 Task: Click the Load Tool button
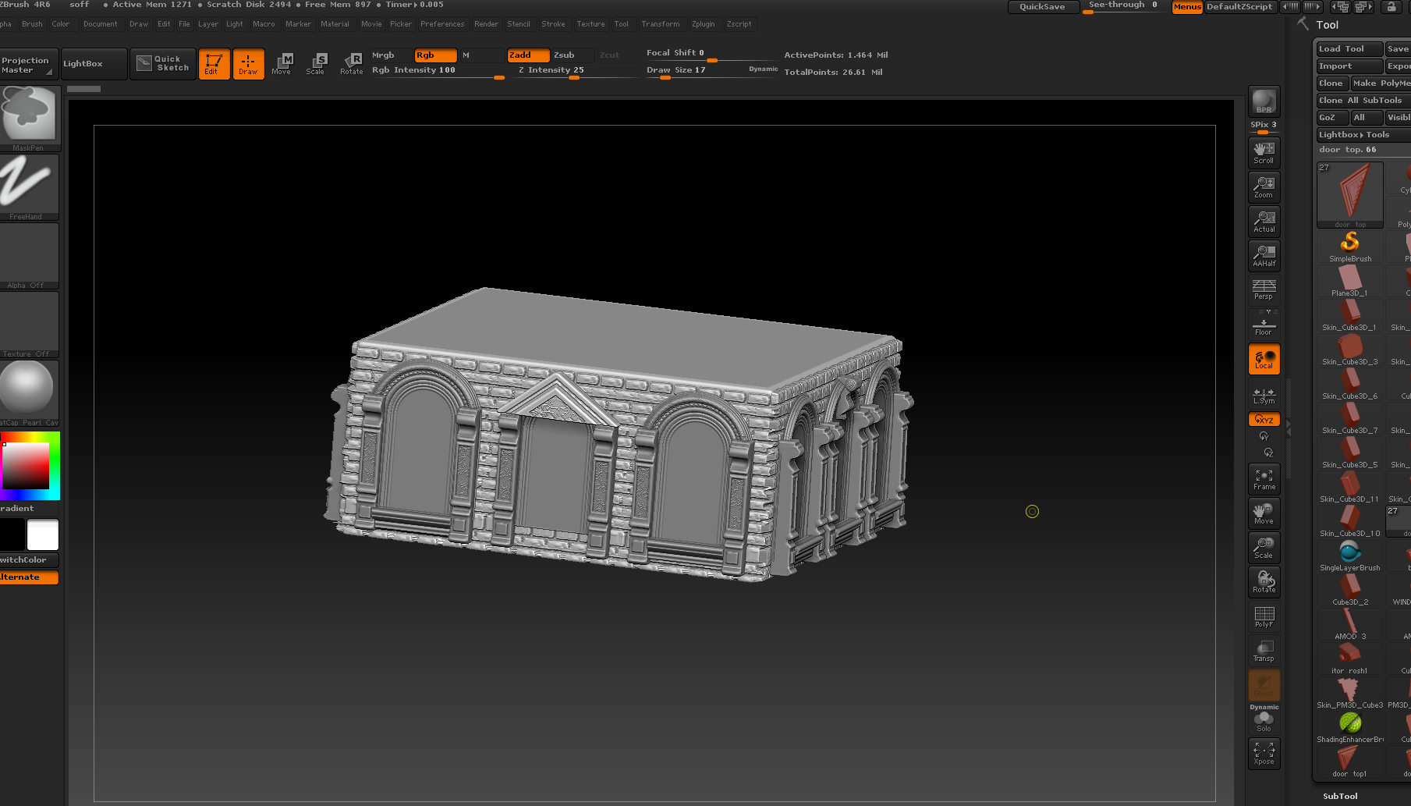[x=1348, y=49]
